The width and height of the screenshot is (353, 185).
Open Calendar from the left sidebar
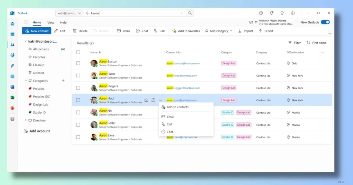pos(12,34)
